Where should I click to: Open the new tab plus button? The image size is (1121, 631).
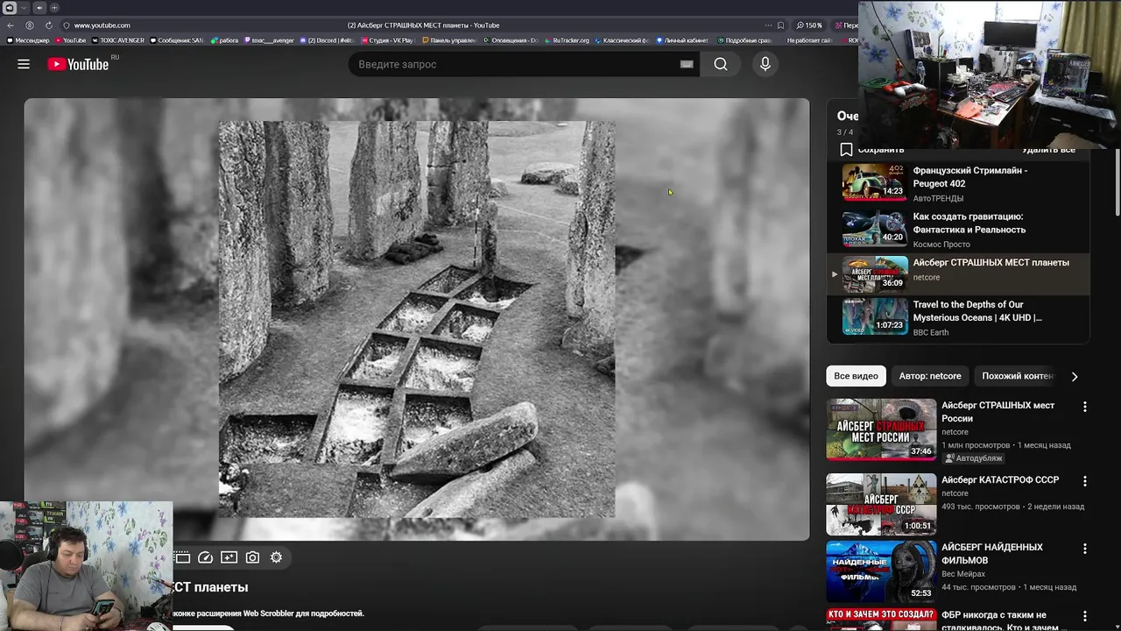53,8
